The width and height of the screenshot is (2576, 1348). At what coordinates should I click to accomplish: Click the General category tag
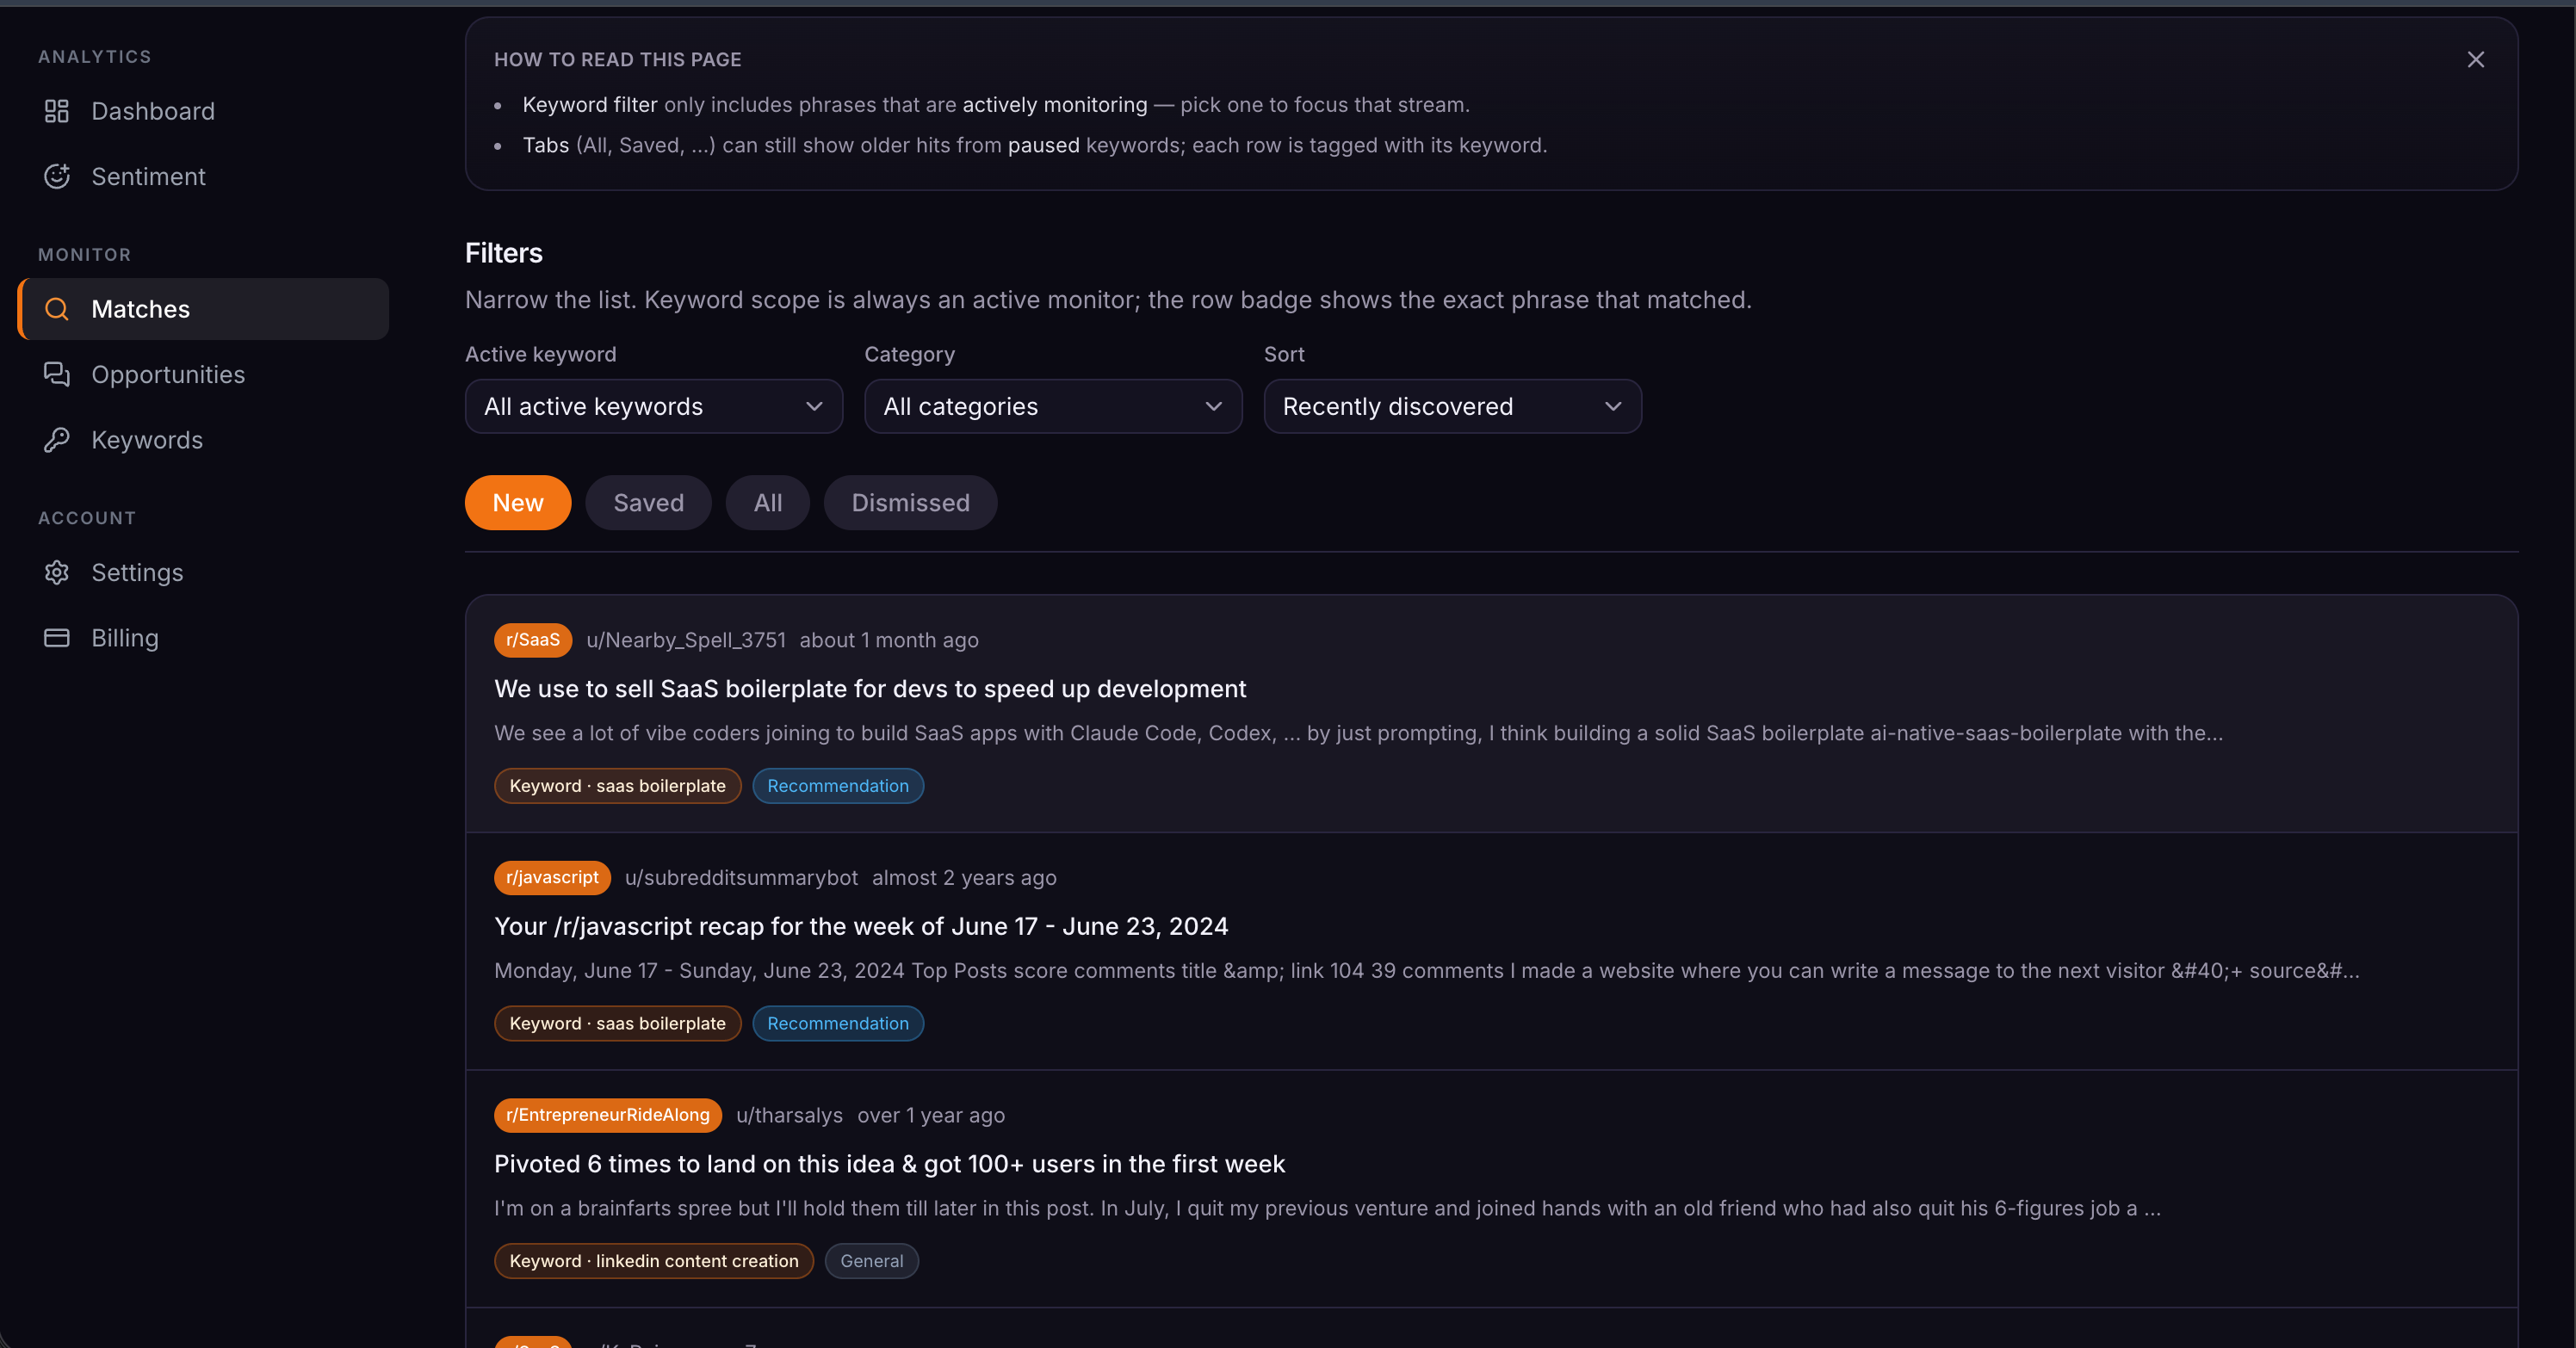click(871, 1261)
